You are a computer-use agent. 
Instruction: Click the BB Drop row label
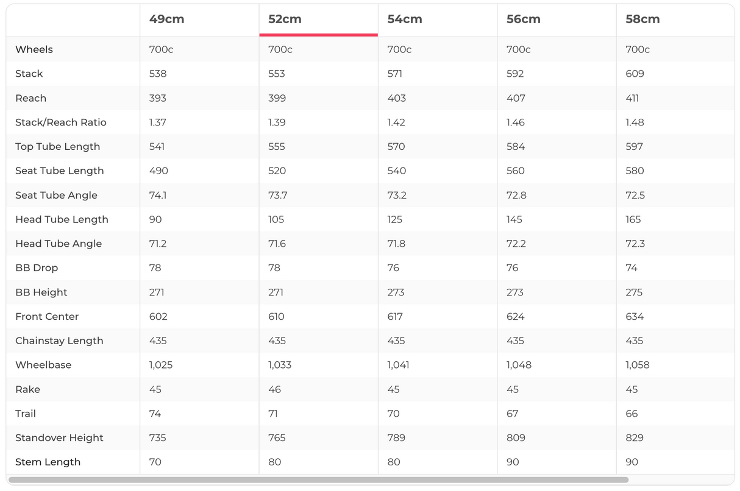pyautogui.click(x=37, y=268)
